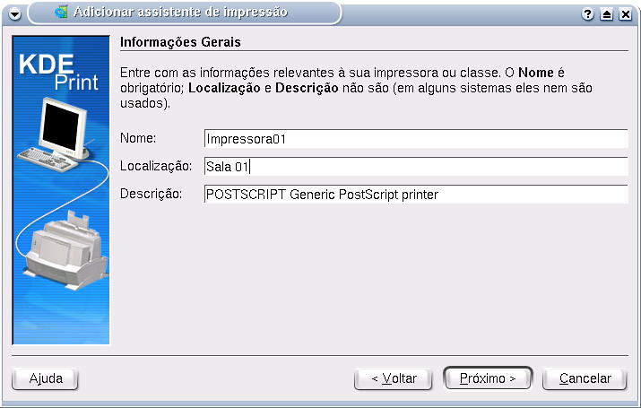Open the window menu arrow in title bar
This screenshot has width=641, height=408.
click(x=14, y=14)
